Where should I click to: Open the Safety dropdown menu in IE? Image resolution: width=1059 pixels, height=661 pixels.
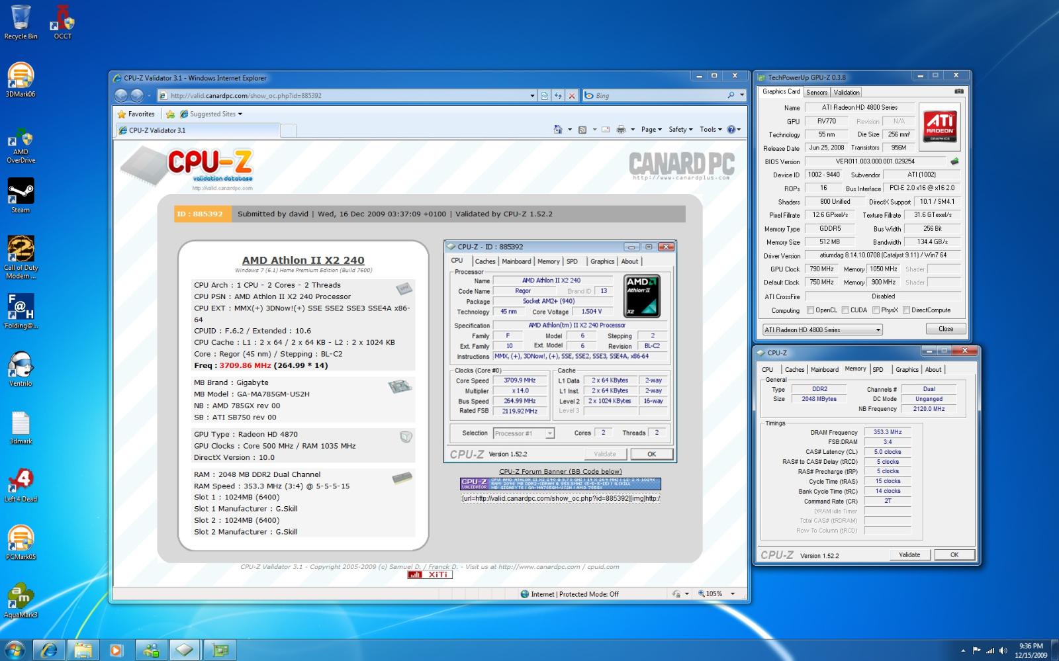[x=680, y=130]
